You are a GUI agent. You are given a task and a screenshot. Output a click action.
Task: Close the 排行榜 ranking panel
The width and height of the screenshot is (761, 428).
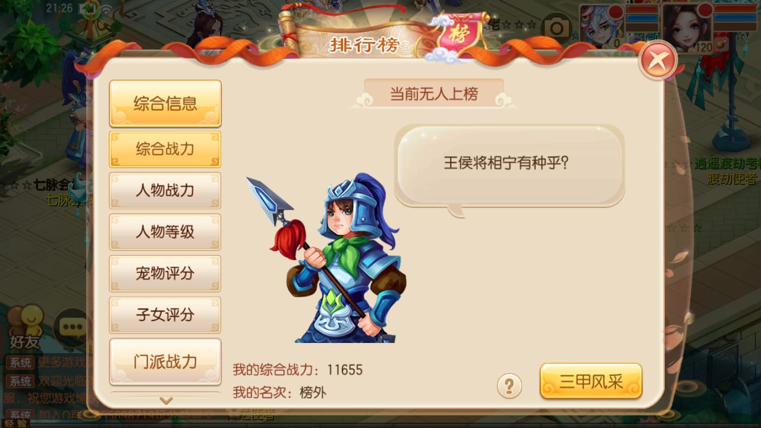(x=658, y=61)
